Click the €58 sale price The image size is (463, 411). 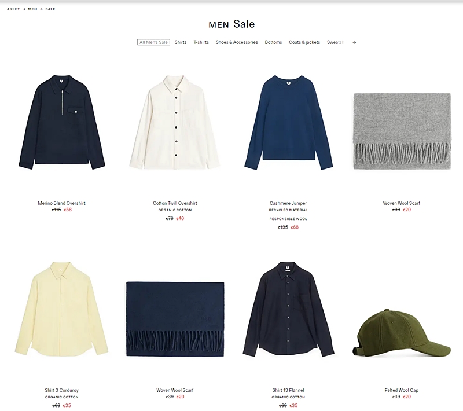[x=68, y=210]
